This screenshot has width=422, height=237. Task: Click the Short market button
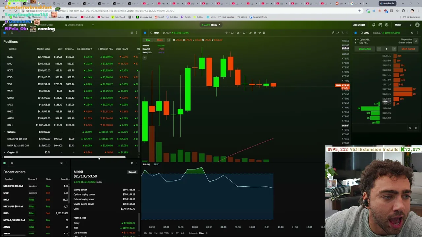point(408,49)
